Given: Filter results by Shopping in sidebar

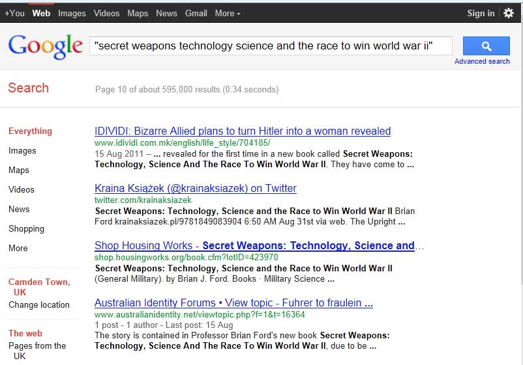Looking at the screenshot, I should coord(26,228).
